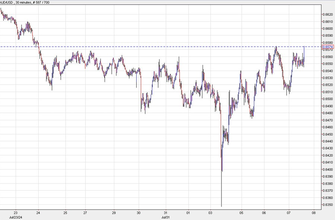Click the 31 date tick label

tap(166, 213)
